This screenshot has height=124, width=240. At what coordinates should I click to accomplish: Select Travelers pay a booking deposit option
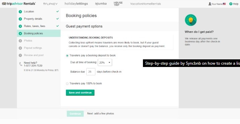[x=67, y=56]
